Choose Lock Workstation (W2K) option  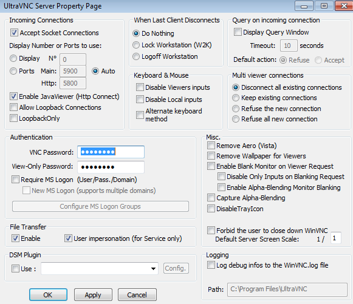point(136,45)
